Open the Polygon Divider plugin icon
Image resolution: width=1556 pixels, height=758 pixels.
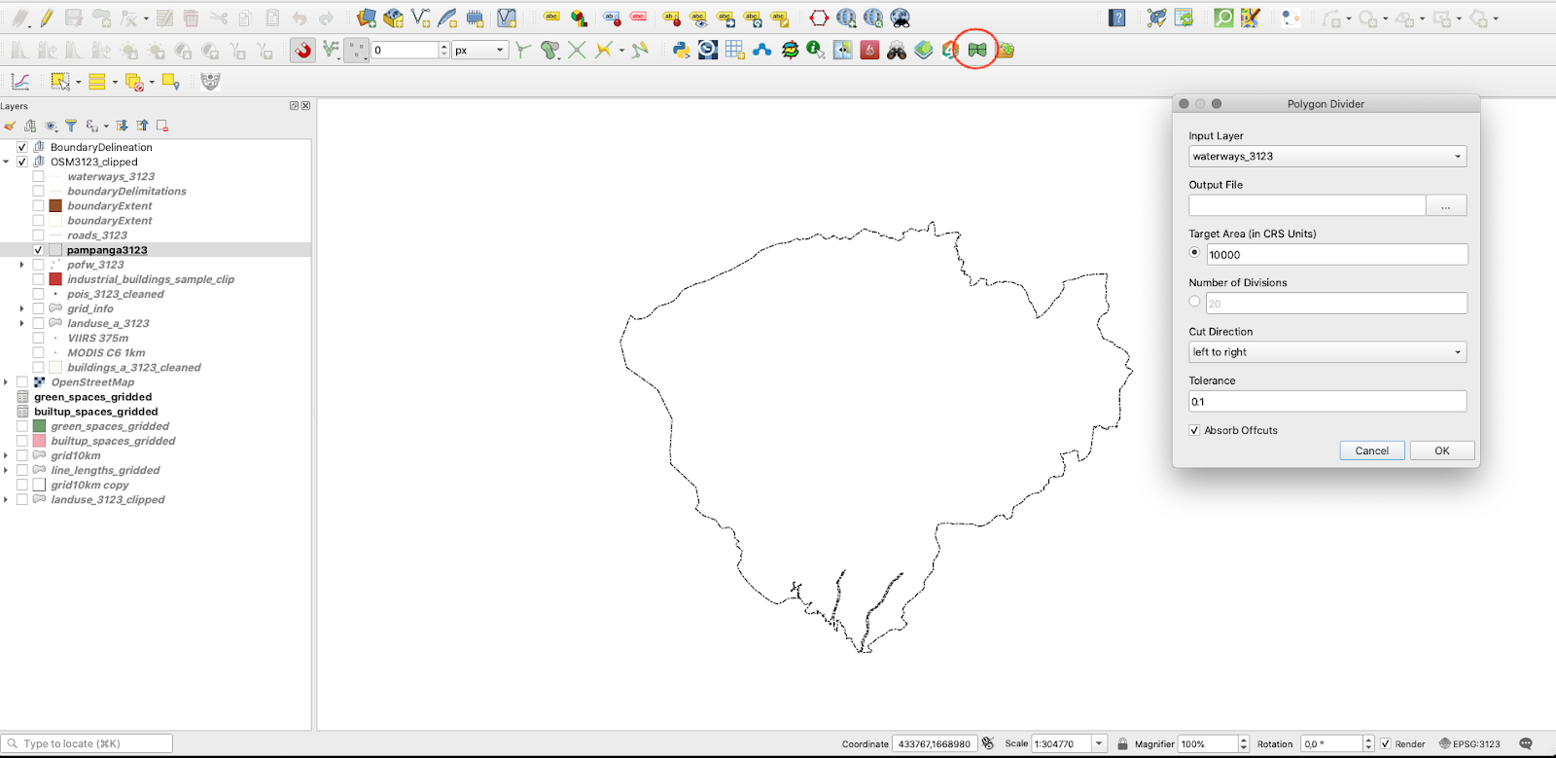coord(976,50)
